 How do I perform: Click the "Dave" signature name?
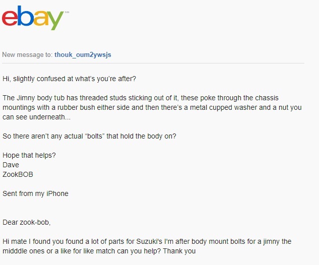tap(10, 165)
